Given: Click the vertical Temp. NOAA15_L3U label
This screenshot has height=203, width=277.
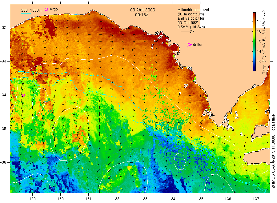Looking at the screenshot, I should (x=264, y=42).
